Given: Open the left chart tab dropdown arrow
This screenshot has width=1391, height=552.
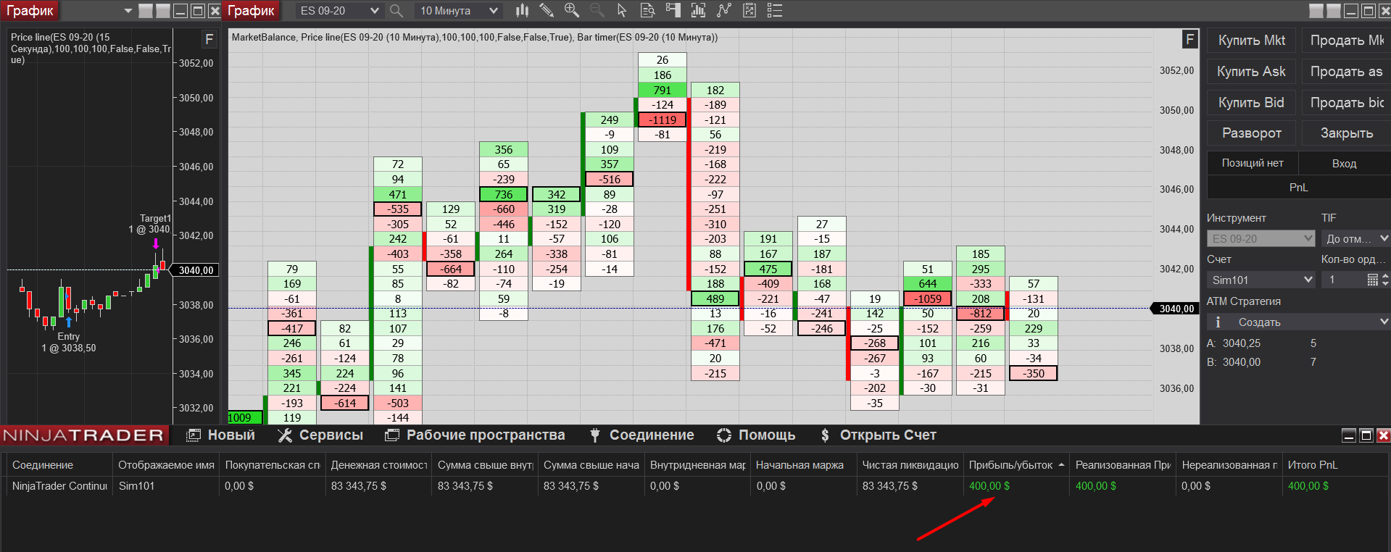Looking at the screenshot, I should tap(128, 11).
